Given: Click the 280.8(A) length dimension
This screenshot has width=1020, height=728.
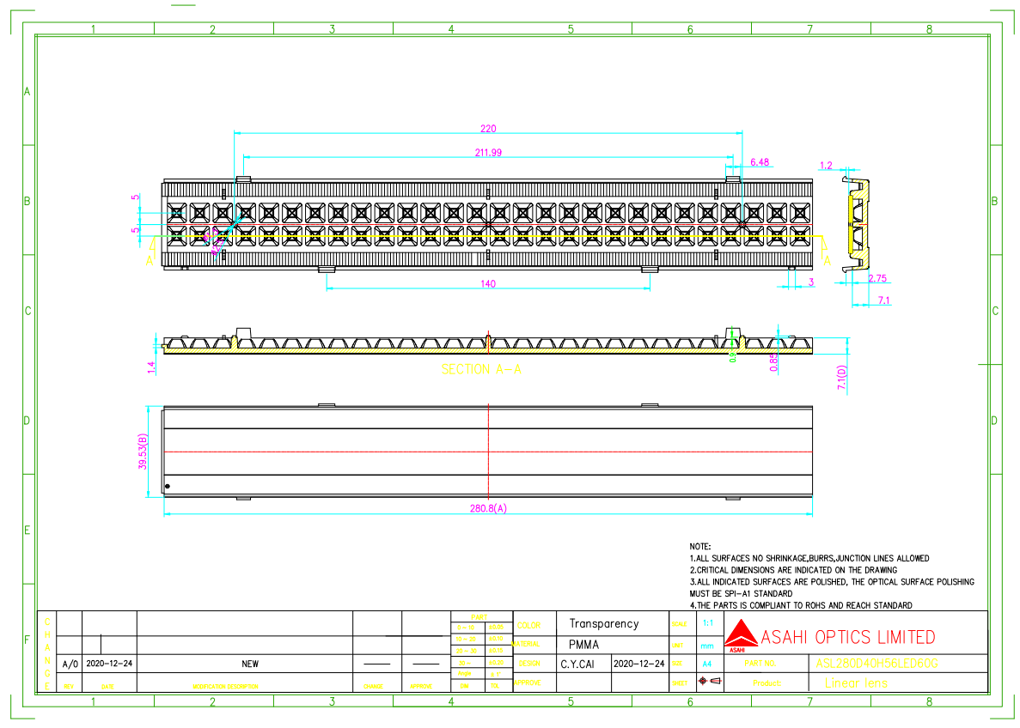Looking at the screenshot, I should [488, 508].
